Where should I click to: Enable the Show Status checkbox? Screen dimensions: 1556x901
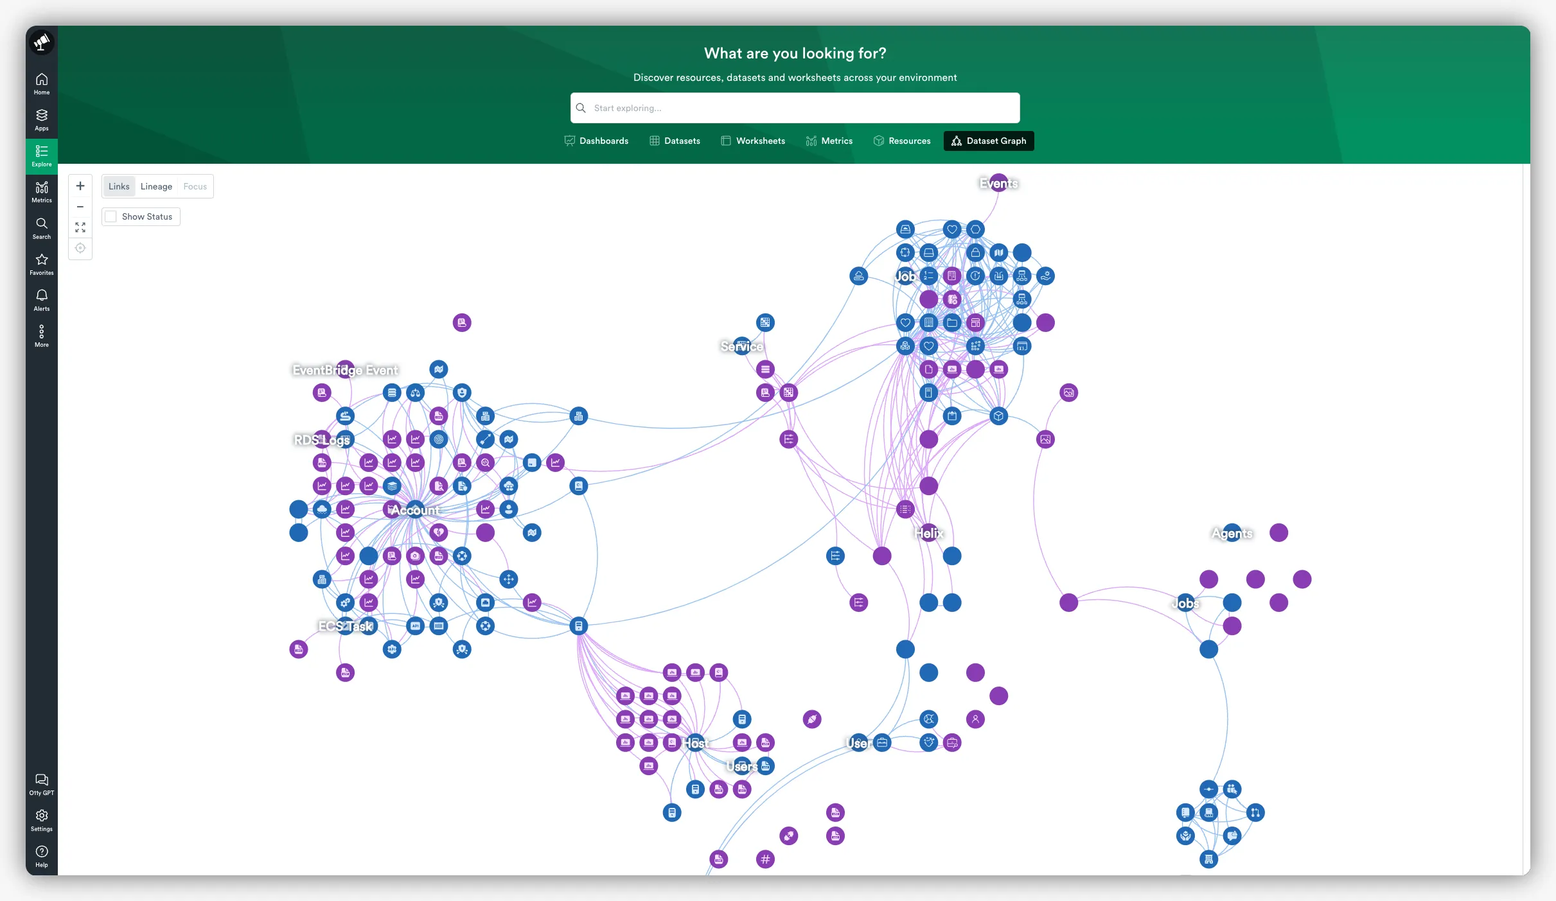coord(111,217)
